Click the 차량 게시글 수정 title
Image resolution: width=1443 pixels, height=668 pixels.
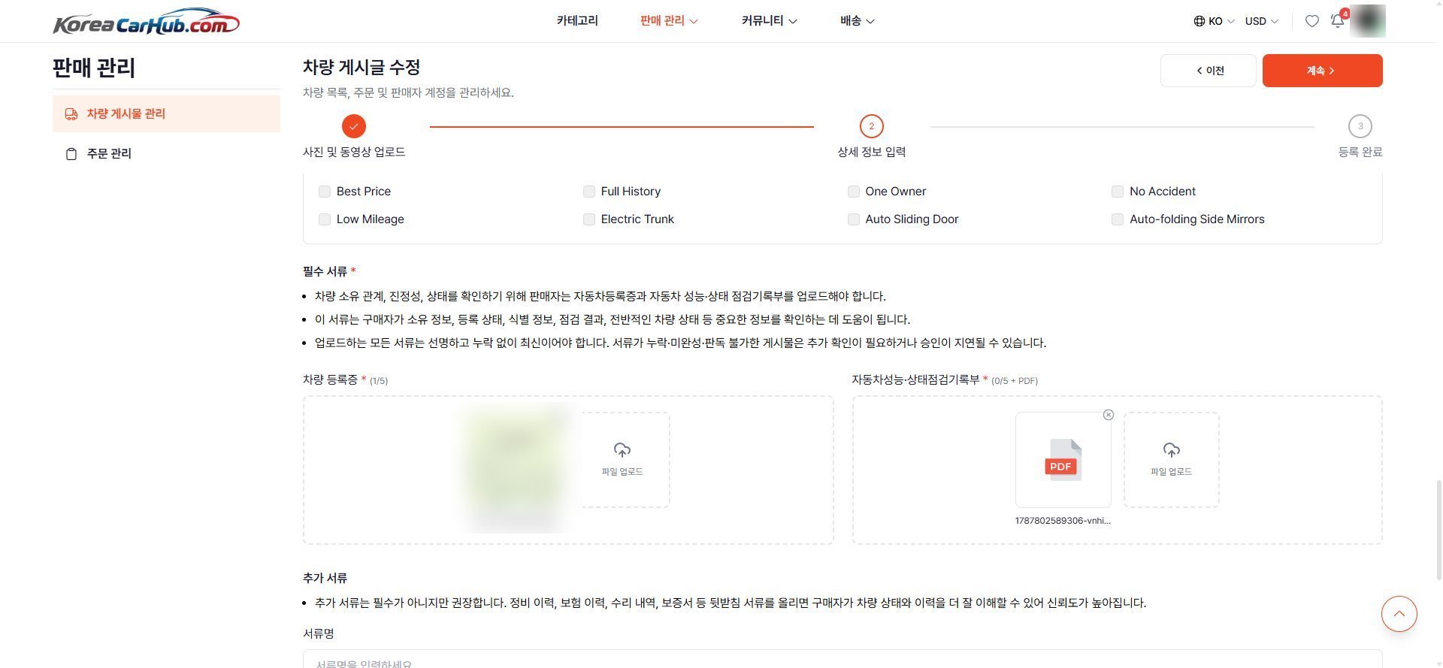[x=362, y=68]
